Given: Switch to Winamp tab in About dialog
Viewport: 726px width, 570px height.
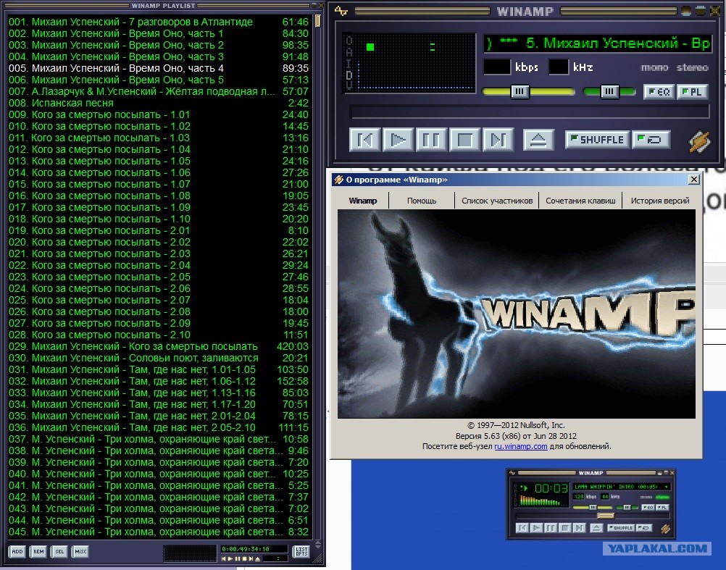Looking at the screenshot, I should point(363,201).
